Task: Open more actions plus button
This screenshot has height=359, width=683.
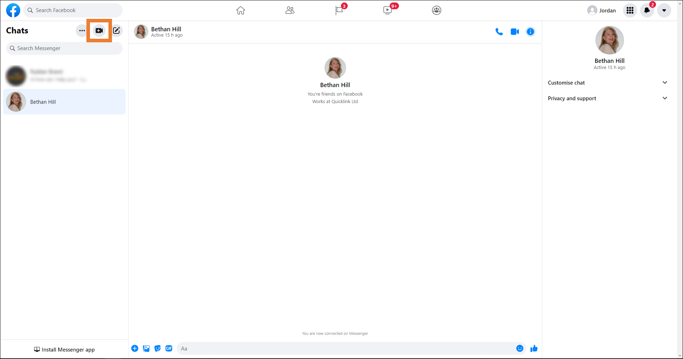Action: pos(135,348)
